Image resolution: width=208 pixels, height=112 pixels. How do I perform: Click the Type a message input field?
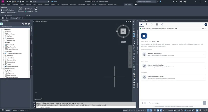(x=175, y=103)
